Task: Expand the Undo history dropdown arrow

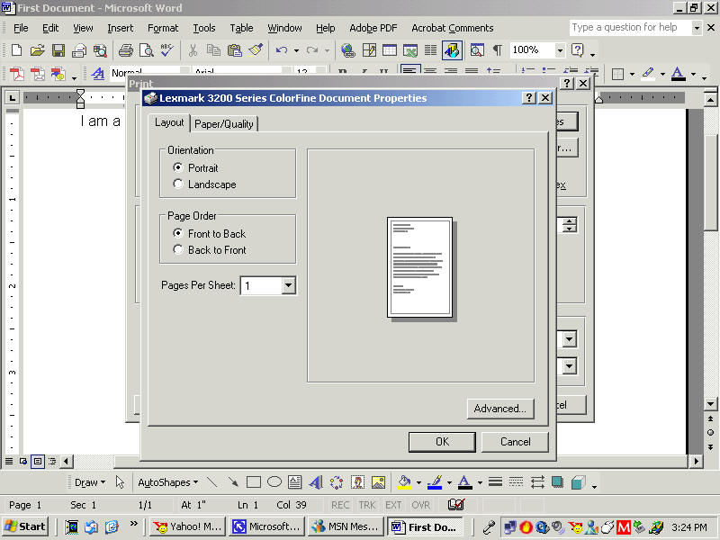Action: click(297, 50)
